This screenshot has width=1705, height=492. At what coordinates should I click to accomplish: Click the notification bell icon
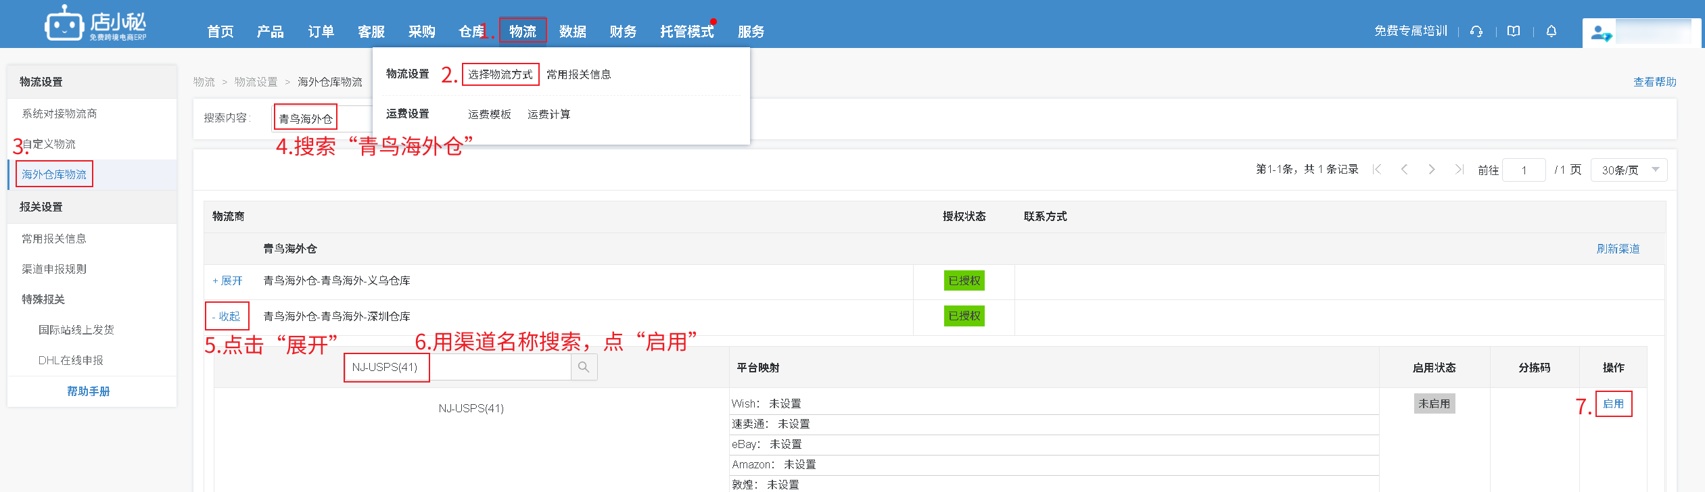1551,31
